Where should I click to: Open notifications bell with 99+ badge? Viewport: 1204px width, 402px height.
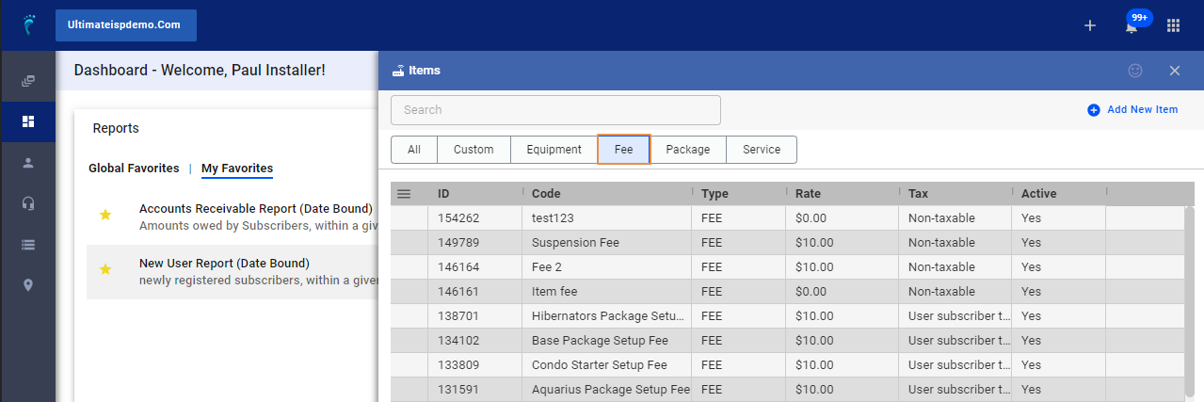pyautogui.click(x=1132, y=24)
